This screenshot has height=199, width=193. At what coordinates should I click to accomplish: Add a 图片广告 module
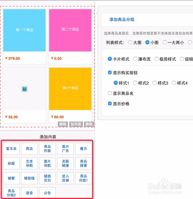65,149
